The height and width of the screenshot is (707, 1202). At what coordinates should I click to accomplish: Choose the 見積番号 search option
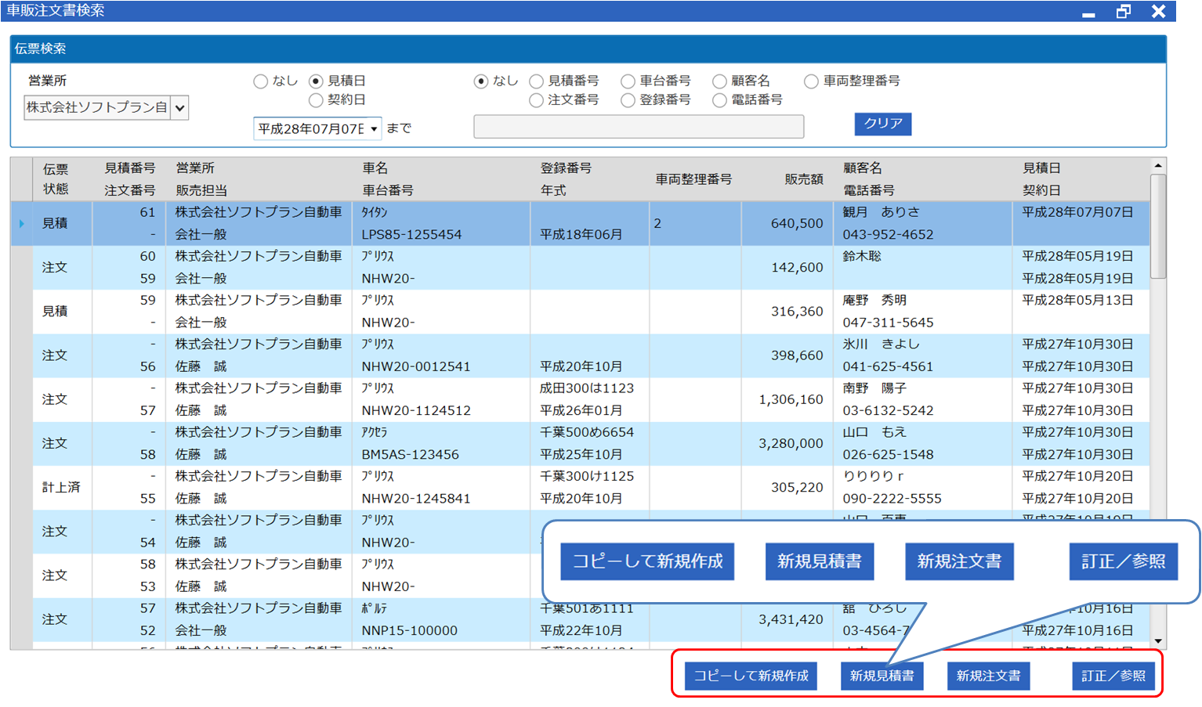(537, 81)
